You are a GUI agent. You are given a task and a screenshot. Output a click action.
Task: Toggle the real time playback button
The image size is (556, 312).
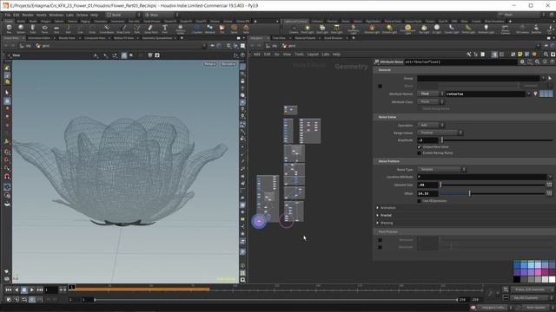click(32, 299)
